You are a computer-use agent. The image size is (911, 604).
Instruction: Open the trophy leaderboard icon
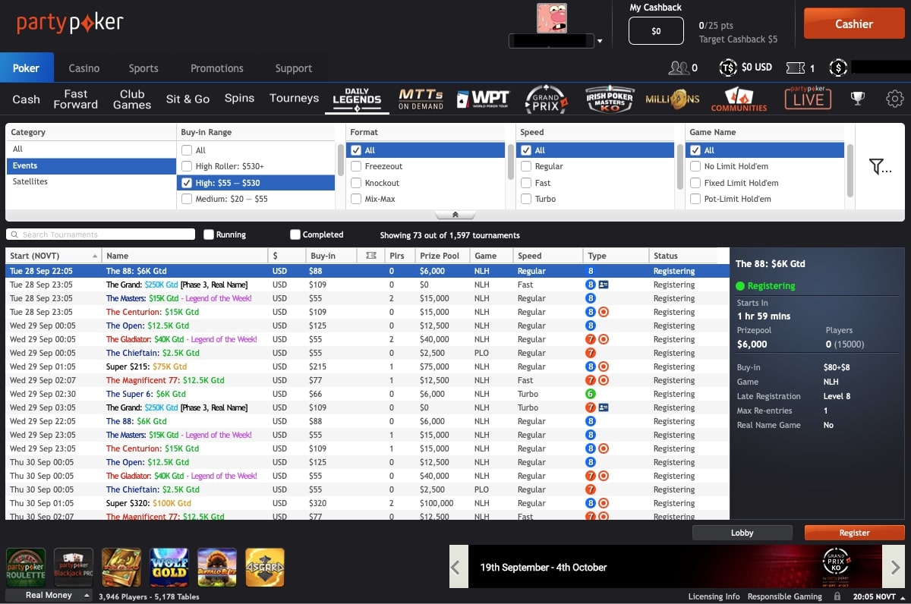click(857, 99)
